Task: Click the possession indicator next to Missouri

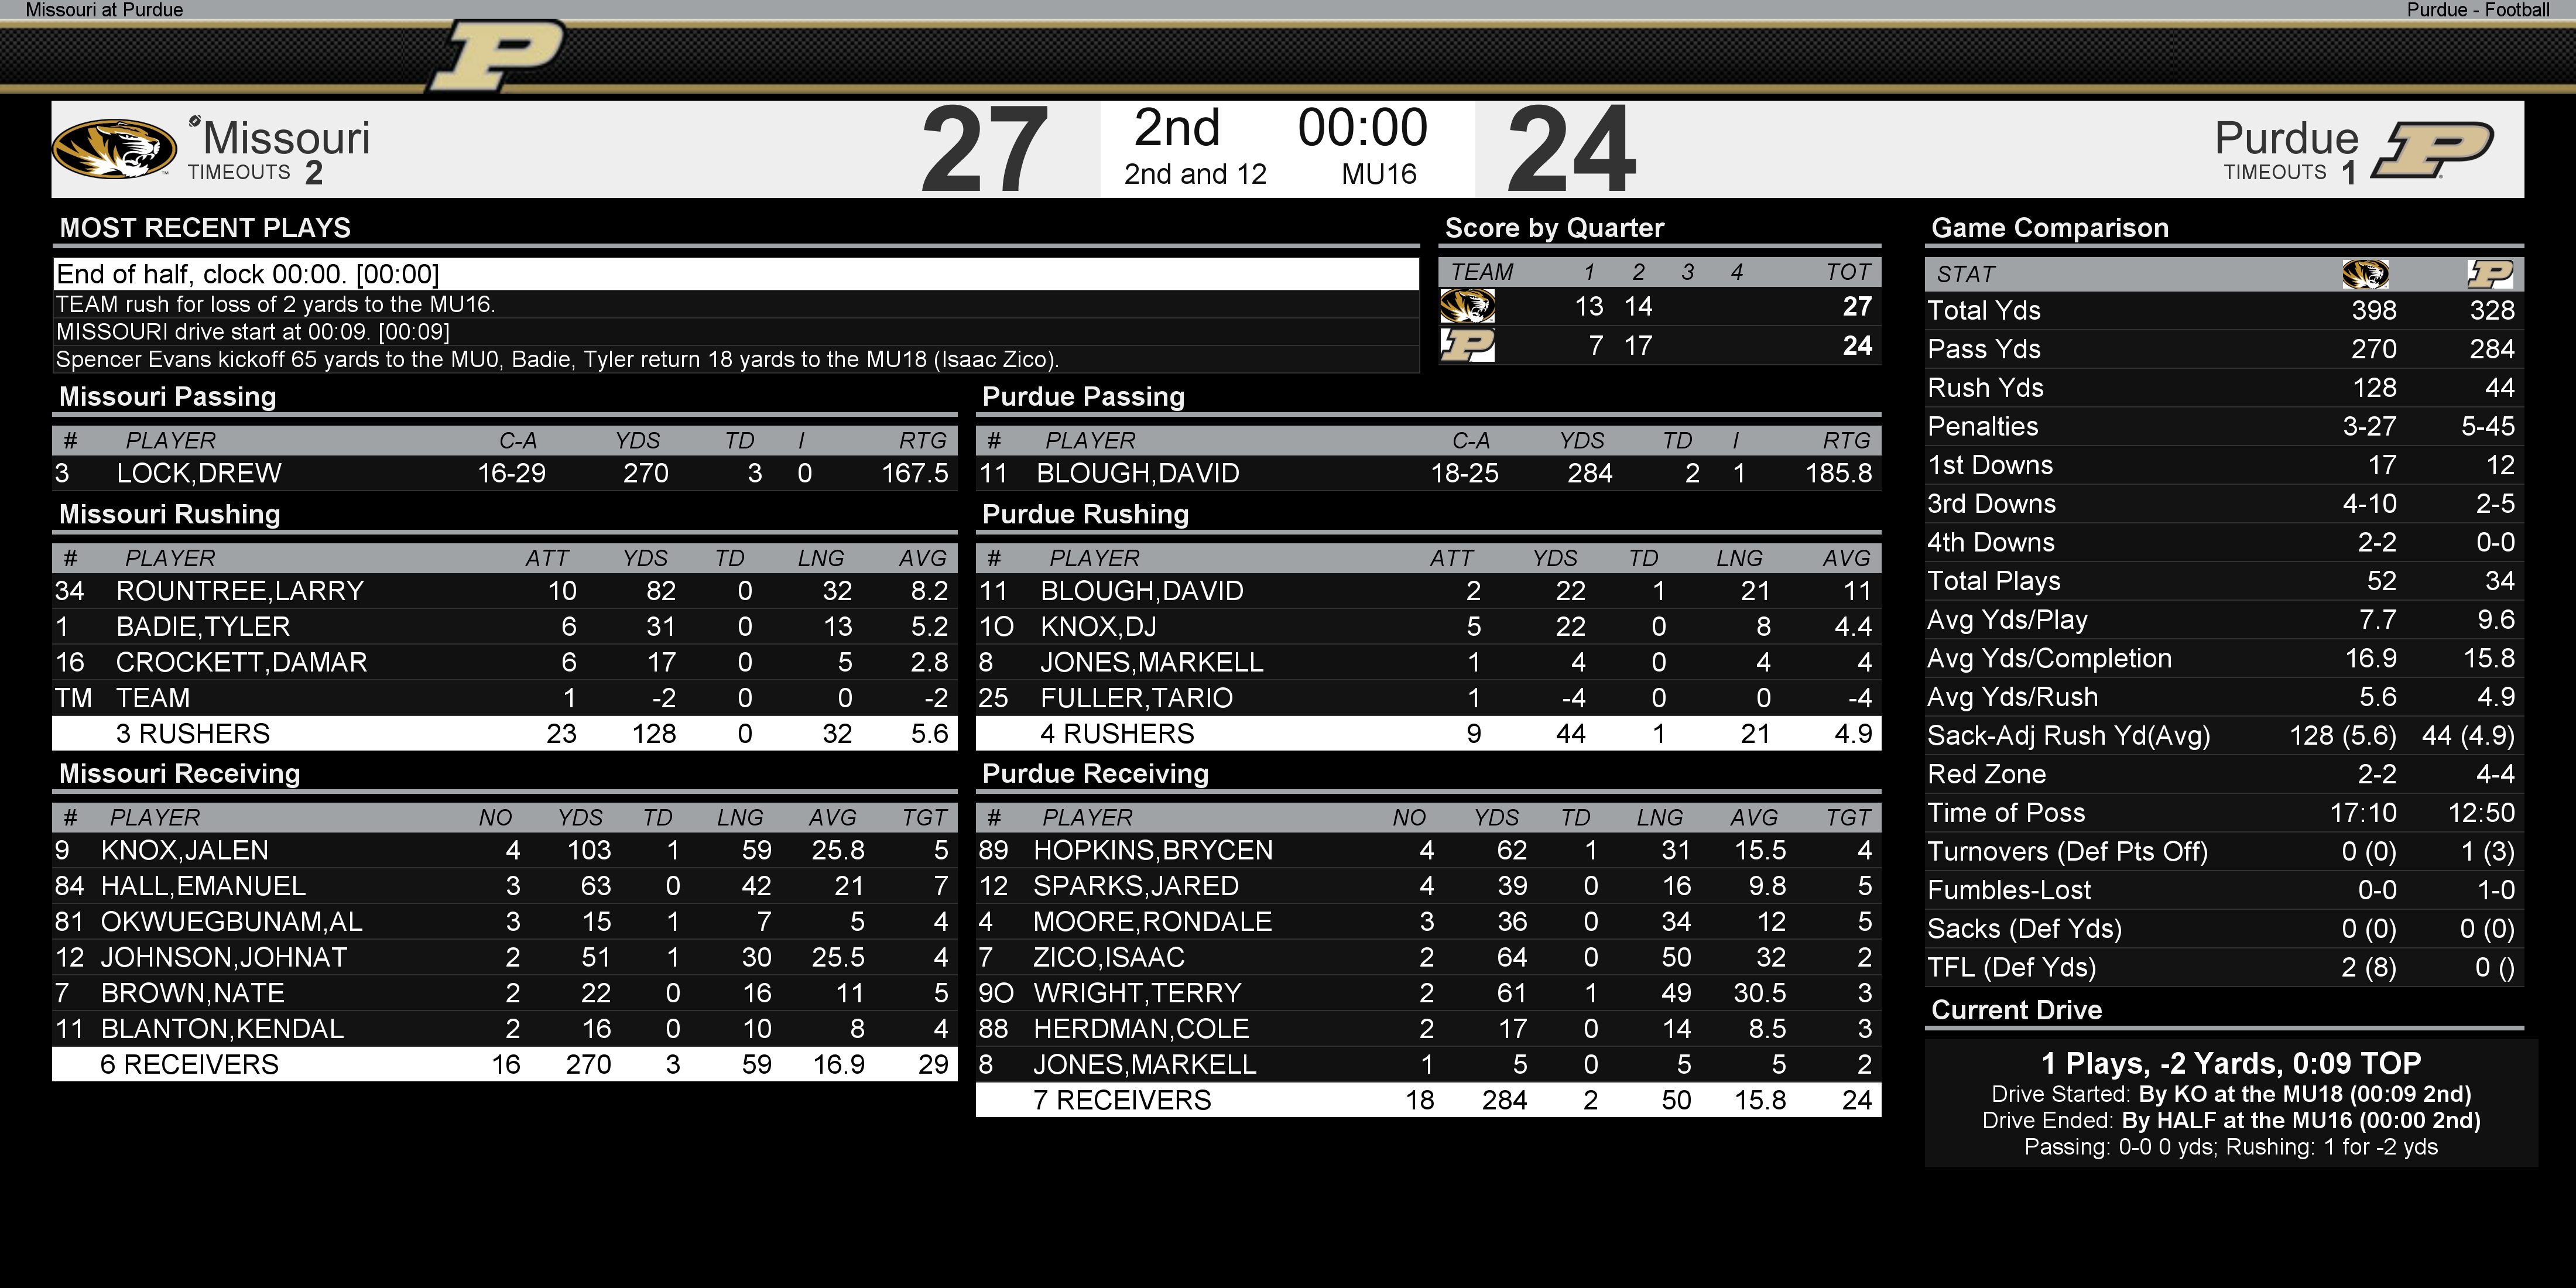Action: [194, 121]
